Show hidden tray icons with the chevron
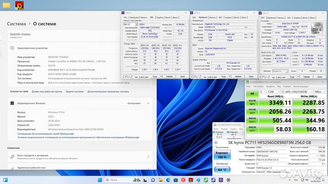 coord(290,180)
